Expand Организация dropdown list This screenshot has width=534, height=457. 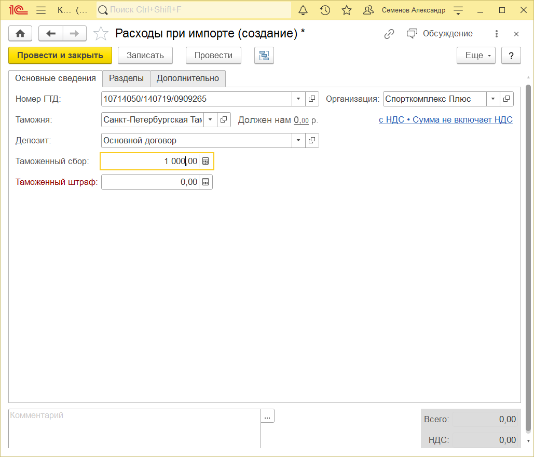(x=493, y=99)
